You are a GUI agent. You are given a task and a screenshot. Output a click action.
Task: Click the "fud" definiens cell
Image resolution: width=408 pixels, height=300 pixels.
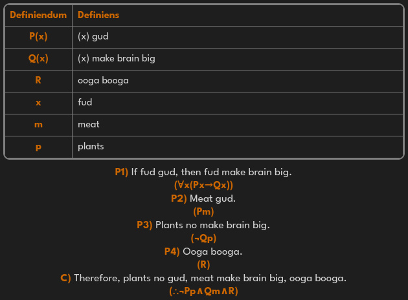click(x=85, y=102)
